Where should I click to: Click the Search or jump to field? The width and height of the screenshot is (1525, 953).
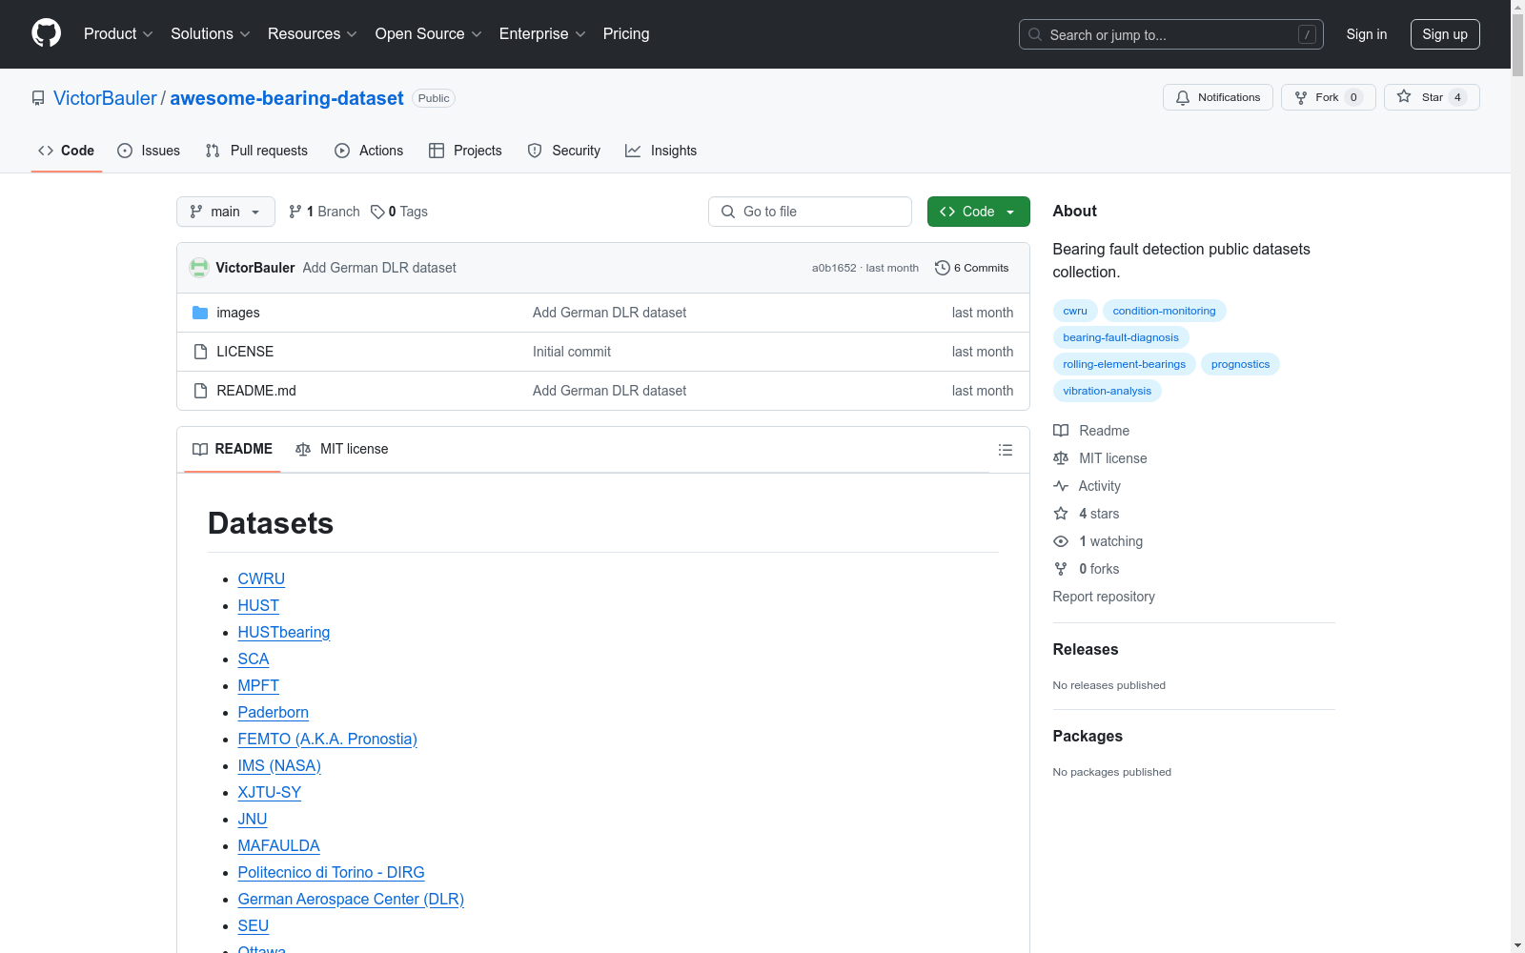(1171, 34)
